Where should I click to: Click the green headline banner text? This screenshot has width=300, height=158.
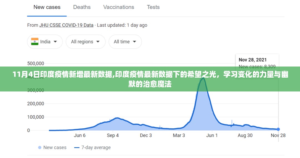click(x=150, y=79)
